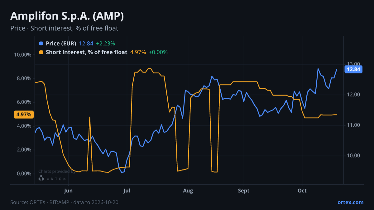
Task: Click the Sept label on the time axis
Action: pyautogui.click(x=244, y=191)
